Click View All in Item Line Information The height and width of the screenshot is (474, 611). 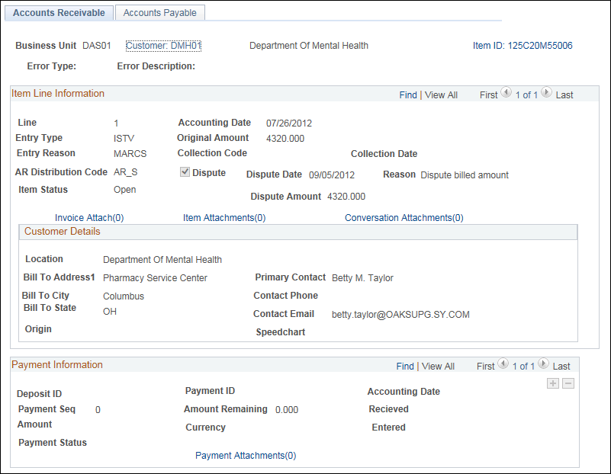(x=441, y=95)
